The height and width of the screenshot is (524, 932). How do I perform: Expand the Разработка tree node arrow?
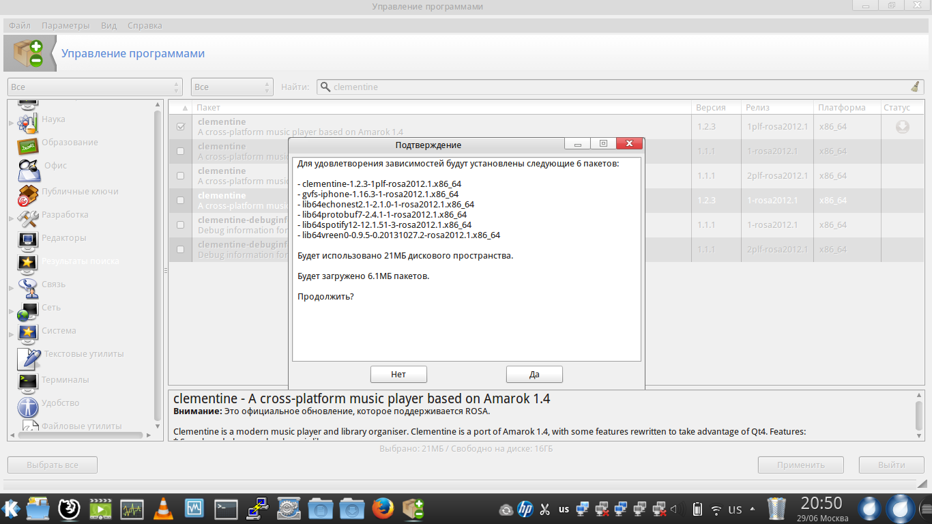pos(11,218)
